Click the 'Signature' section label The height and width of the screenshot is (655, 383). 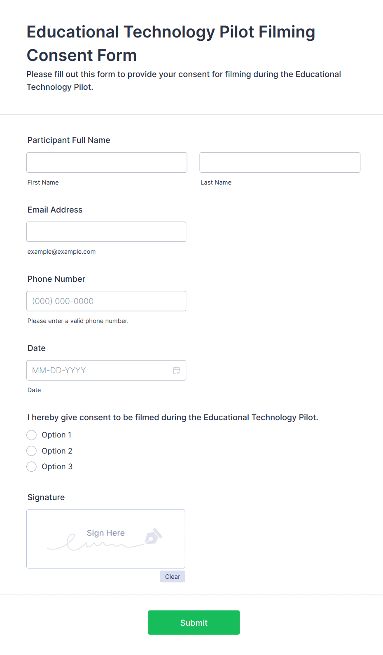click(46, 497)
